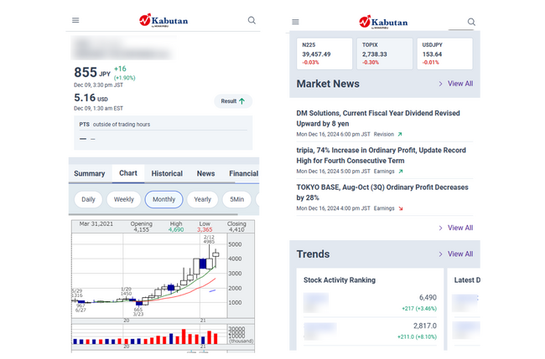This screenshot has width=545, height=359.
Task: Switch to the News tab
Action: coord(205,173)
